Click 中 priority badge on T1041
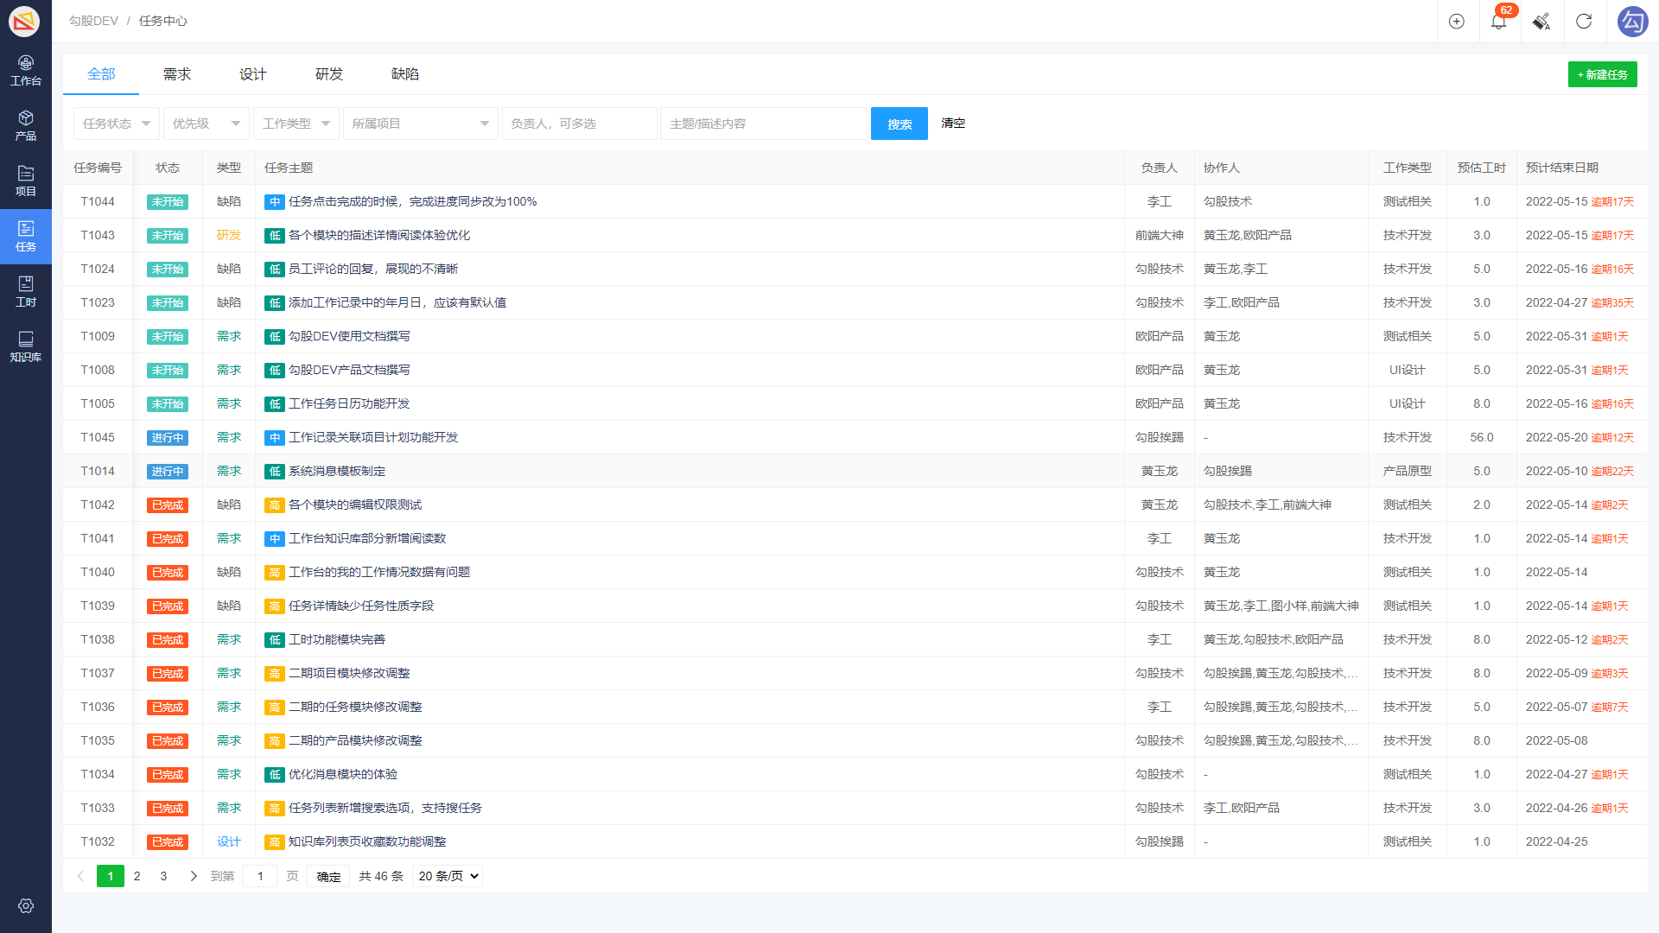 click(275, 539)
